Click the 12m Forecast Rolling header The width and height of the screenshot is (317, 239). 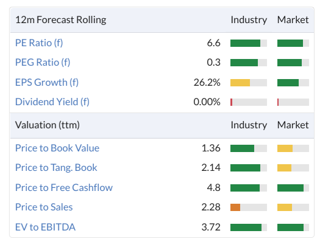[61, 20]
